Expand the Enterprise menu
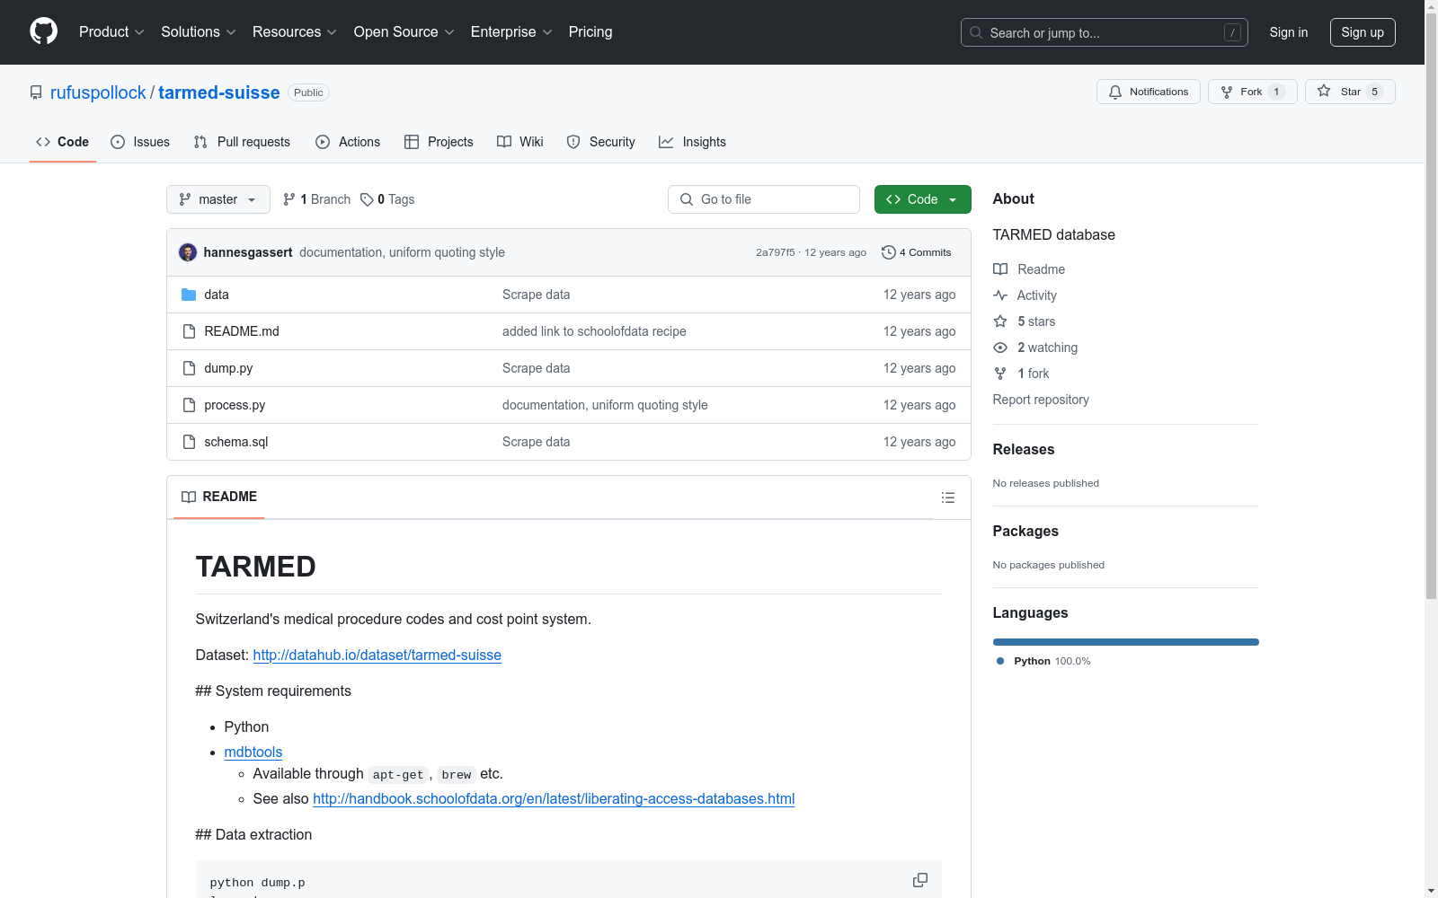 pos(511,32)
